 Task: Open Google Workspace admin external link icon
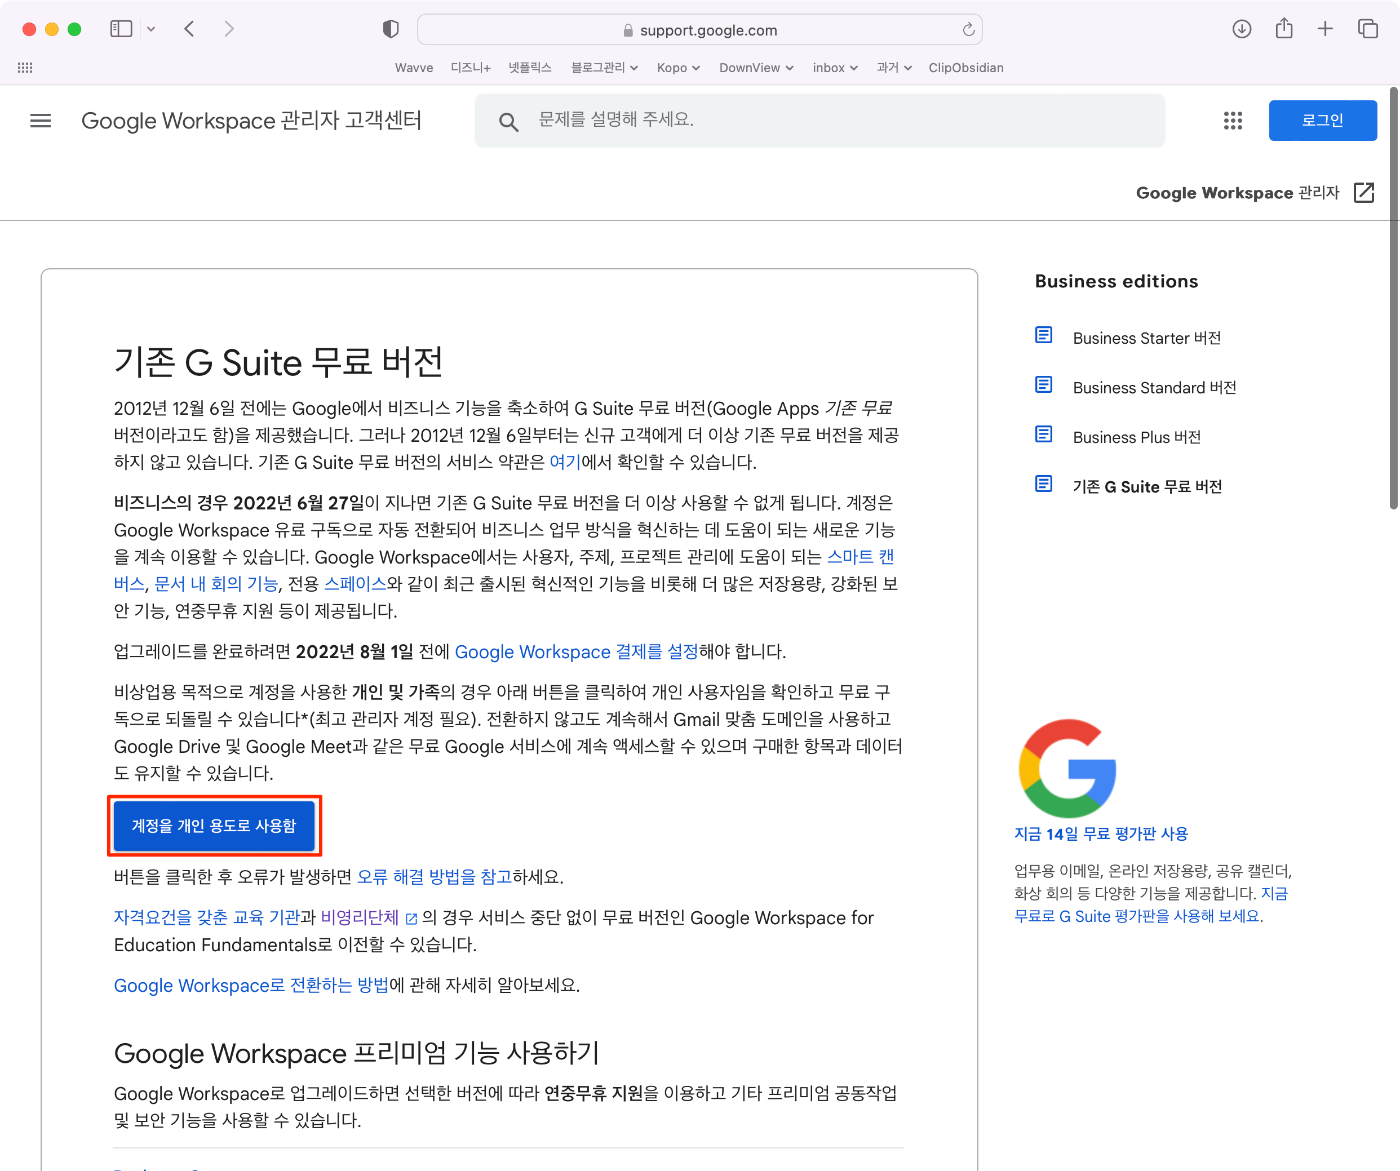[1364, 193]
